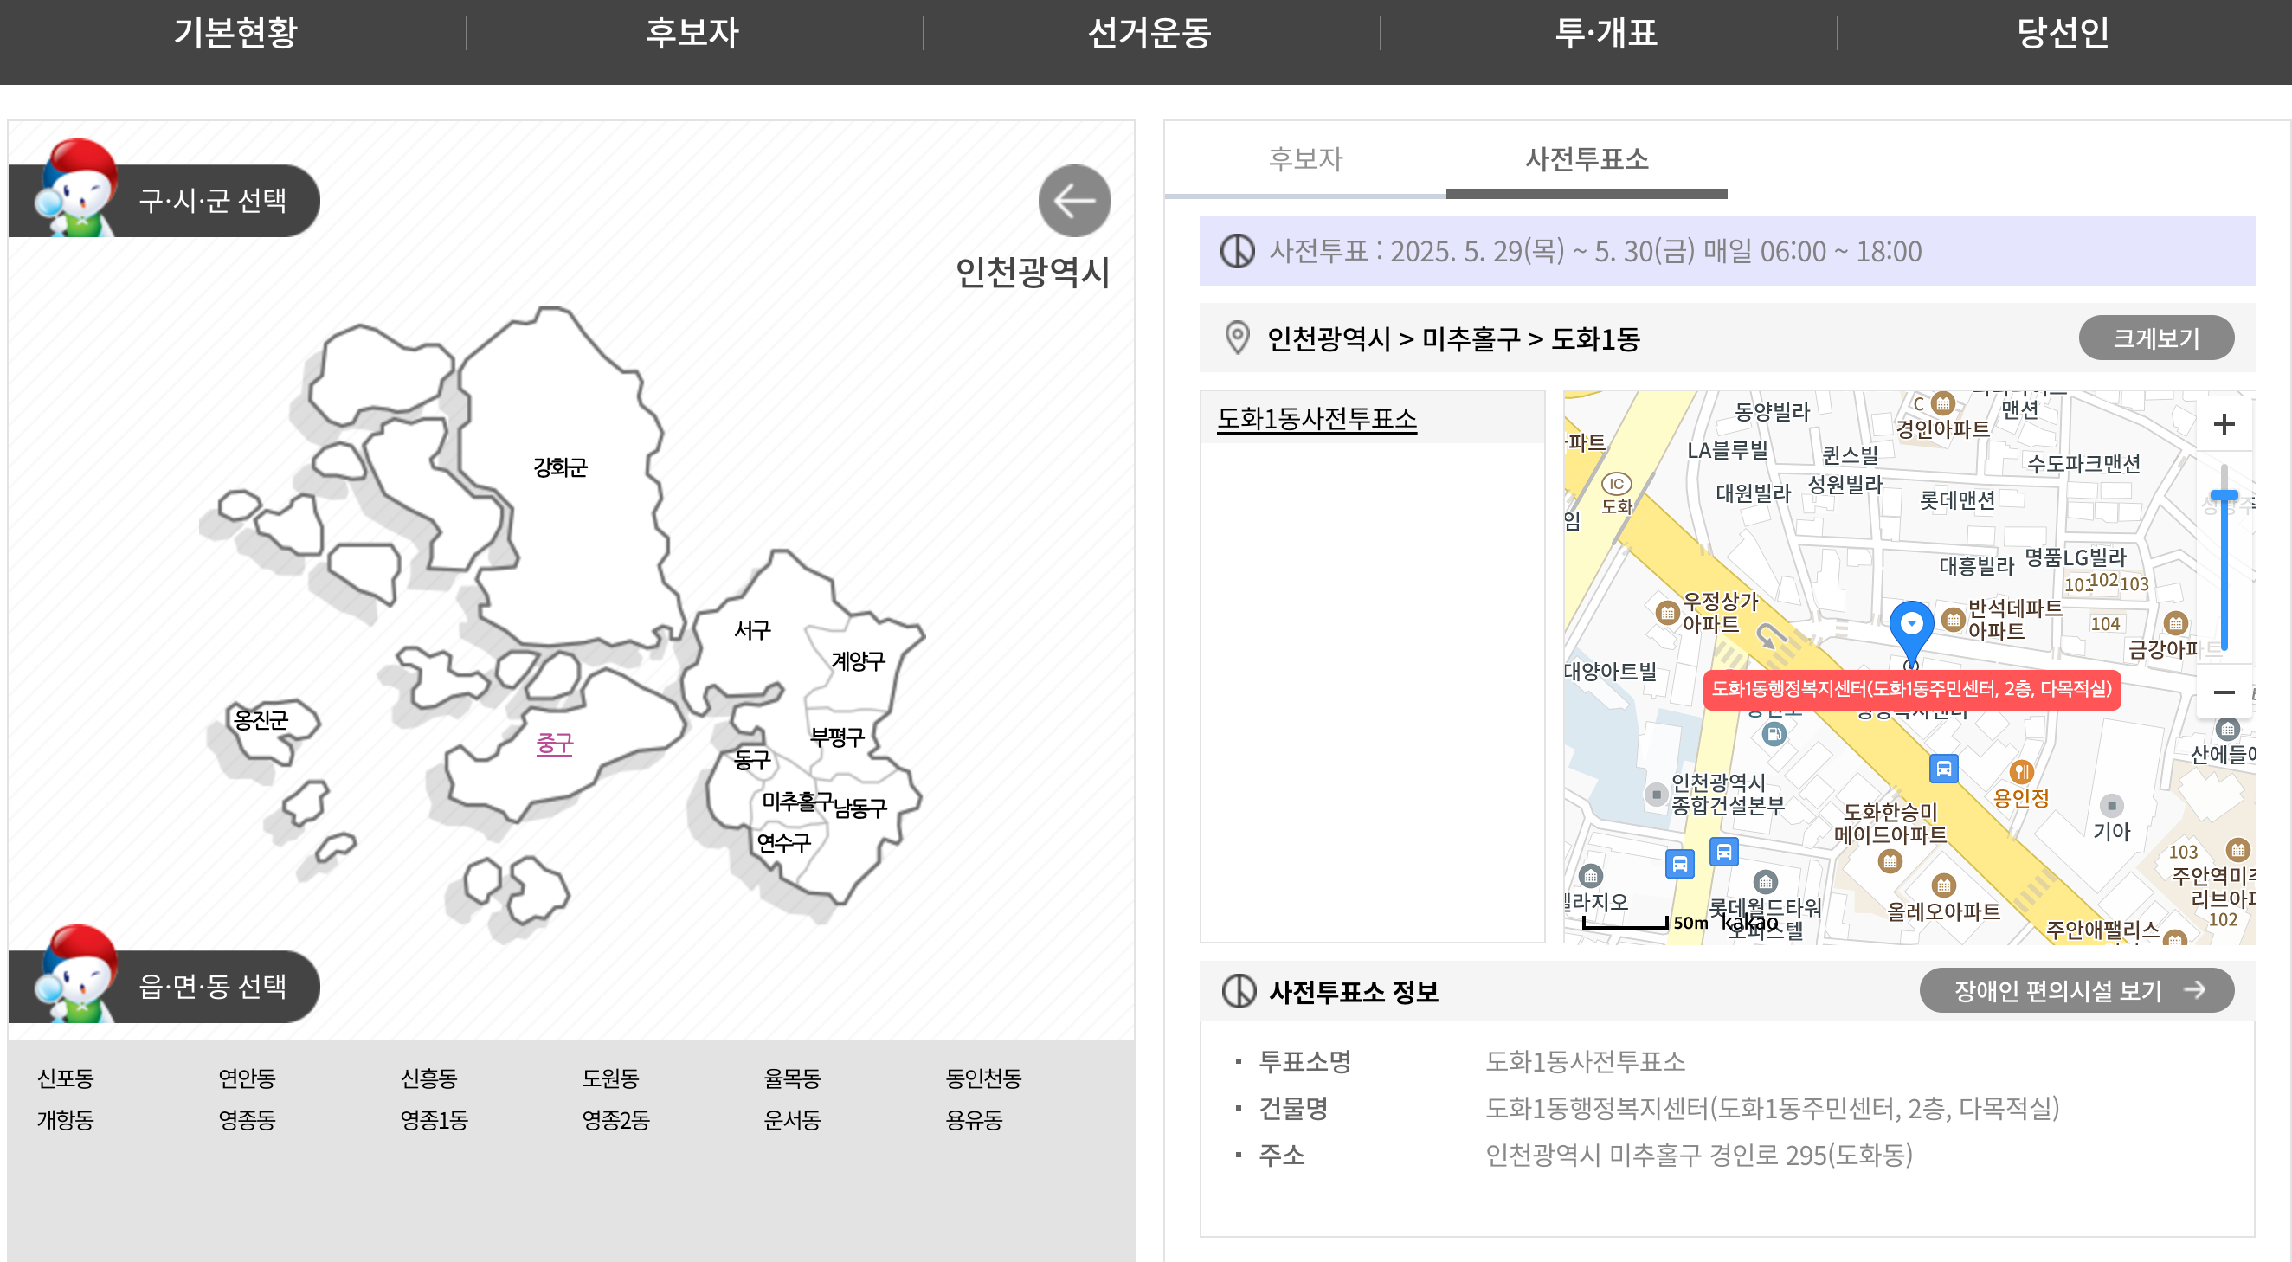This screenshot has width=2292, height=1262.
Task: Open the 선거운동 menu
Action: tap(1149, 34)
